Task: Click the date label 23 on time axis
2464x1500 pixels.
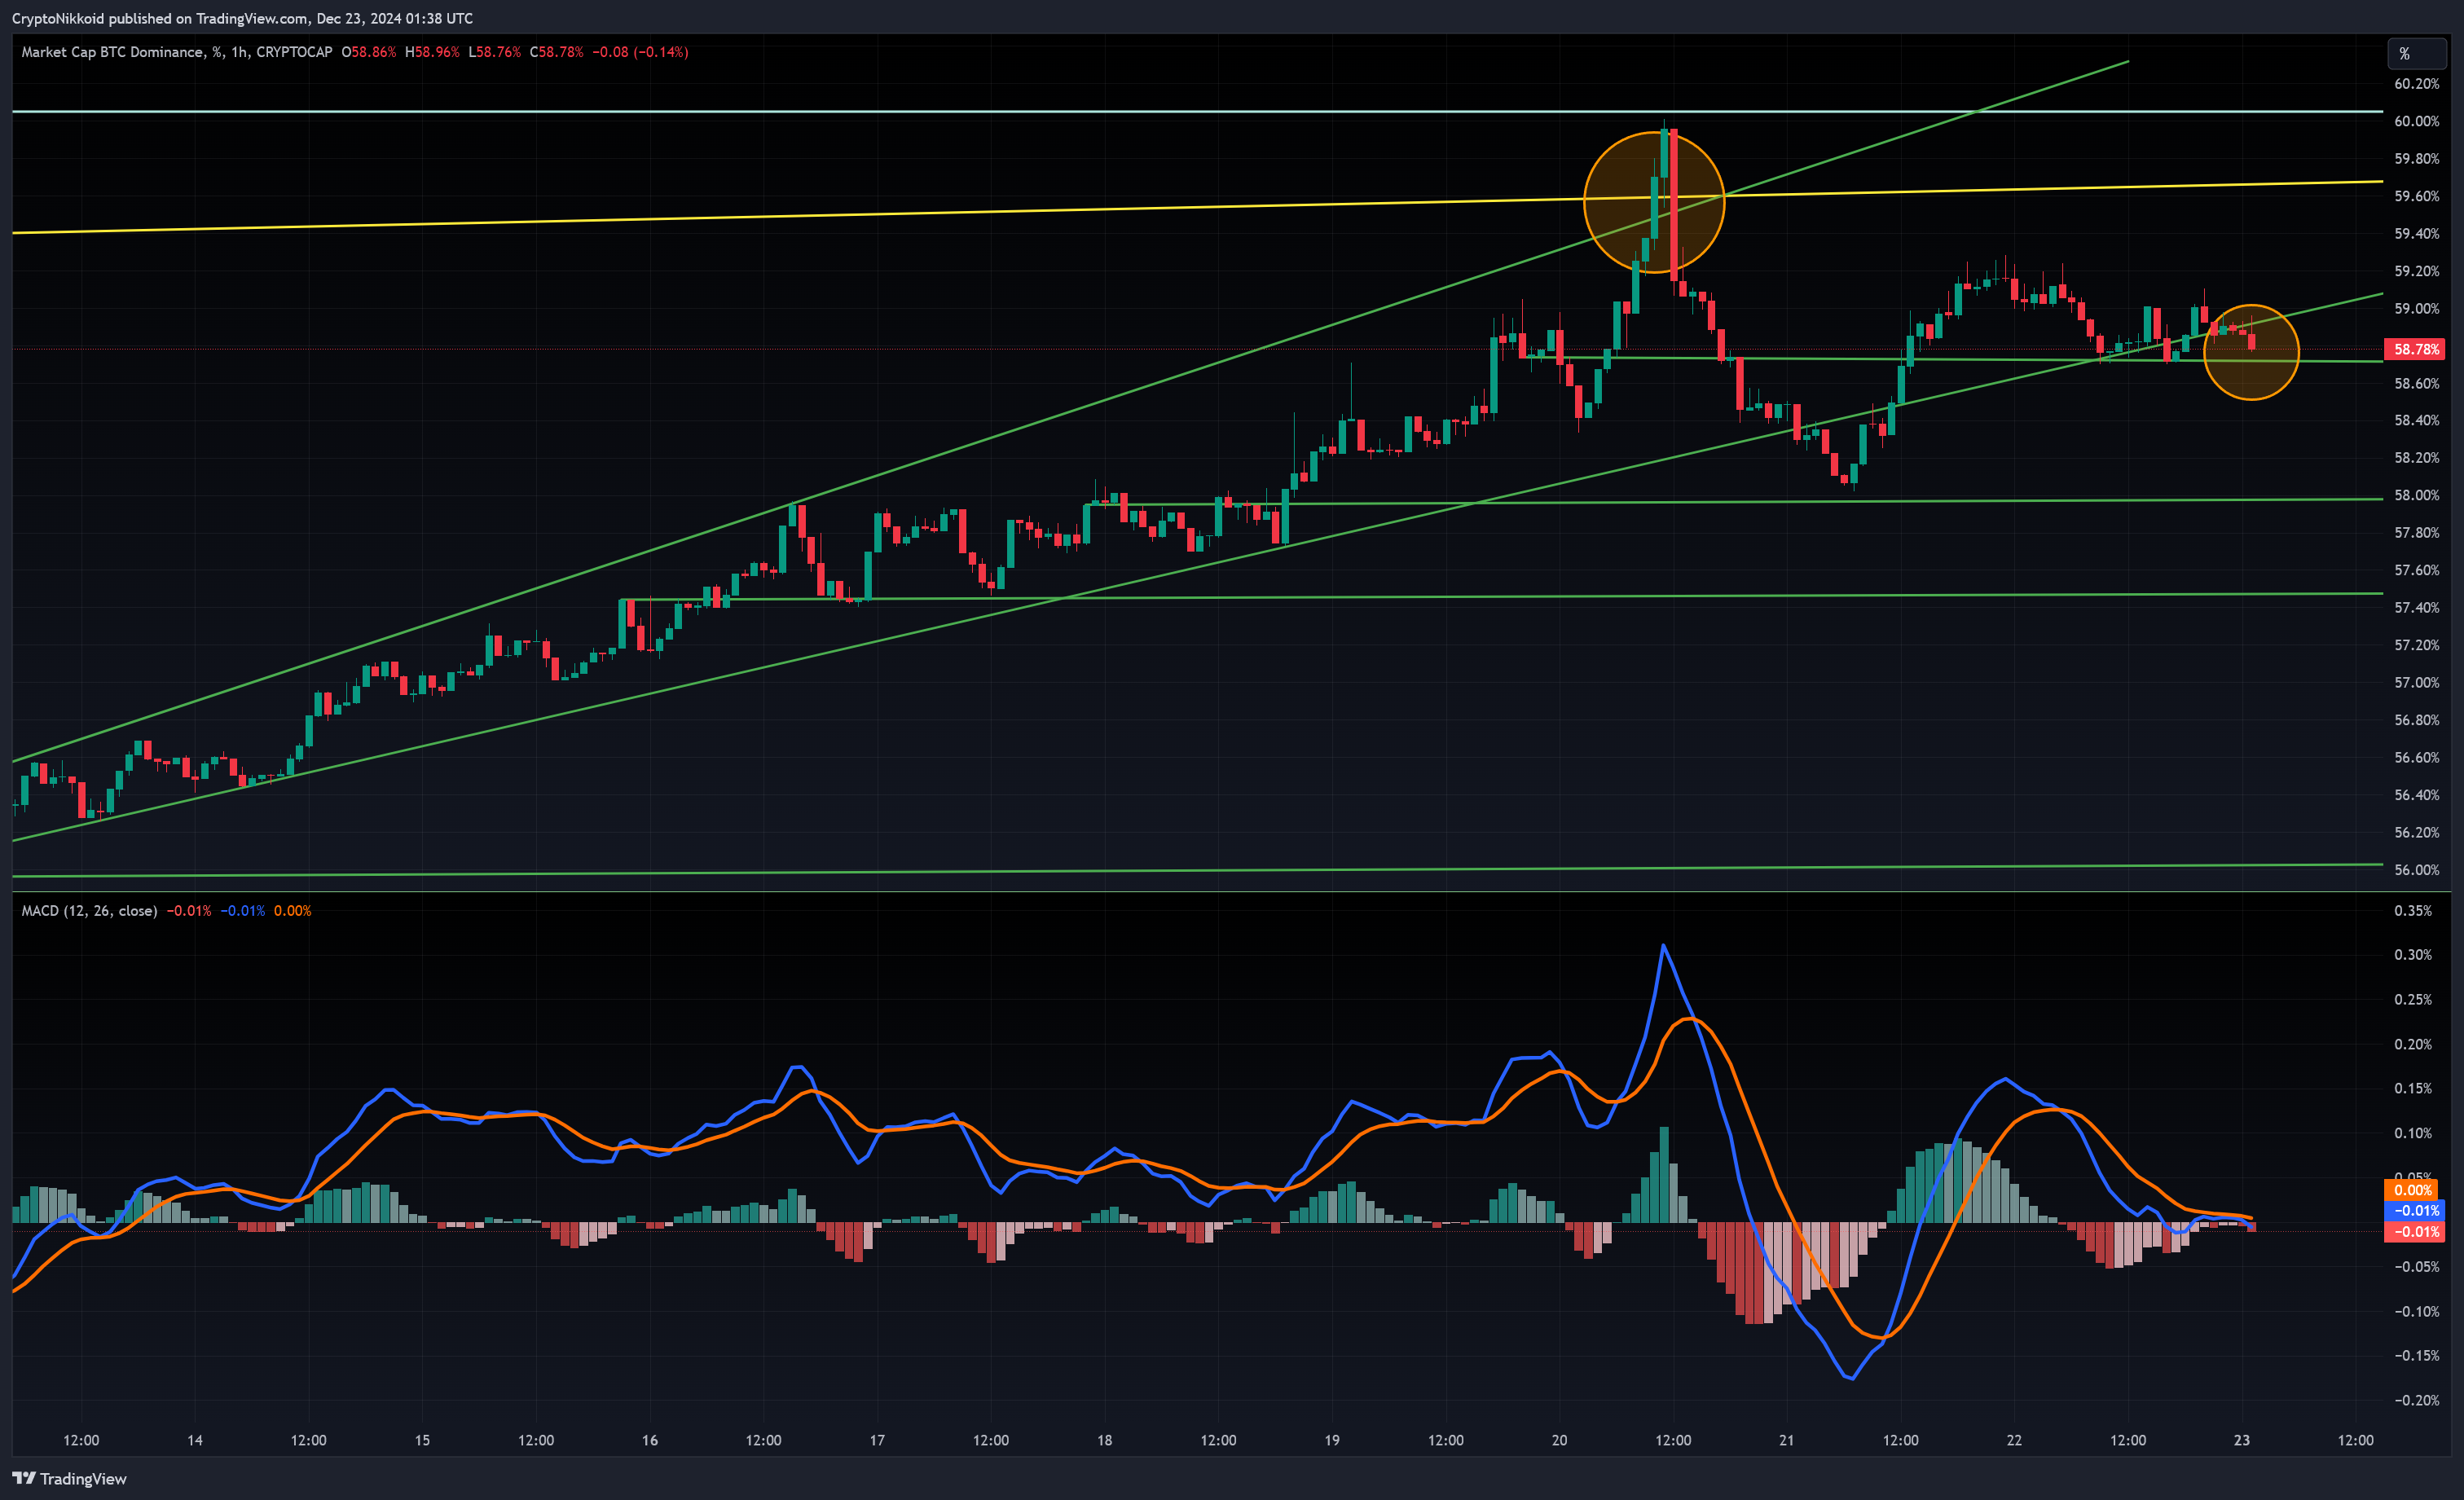Action: 2241,1440
